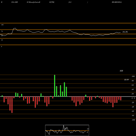The height and width of the screenshot is (136, 136).
Task: Click the longest red MR bar
Action: (x=12, y=105)
